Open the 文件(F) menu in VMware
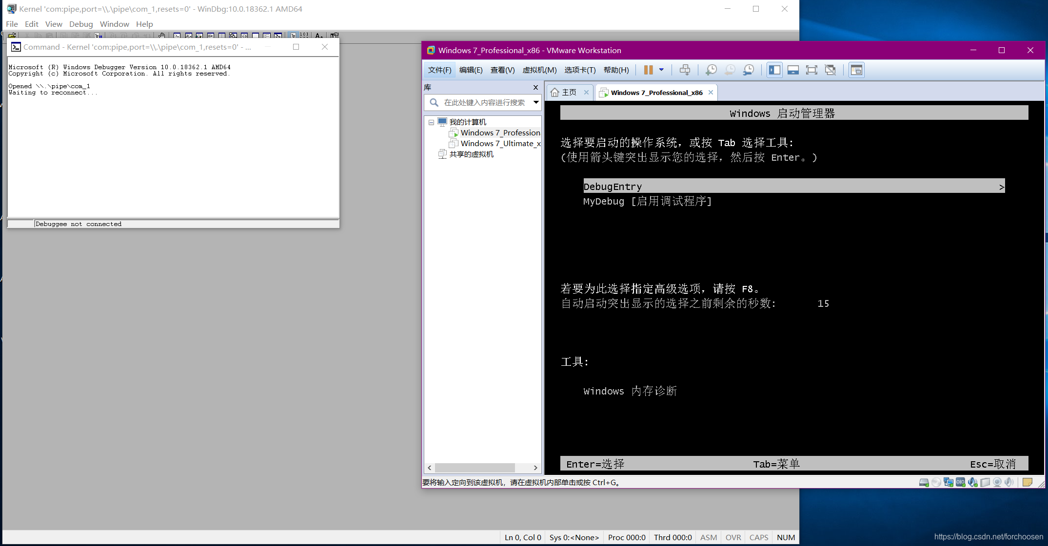The height and width of the screenshot is (546, 1048). coord(439,70)
